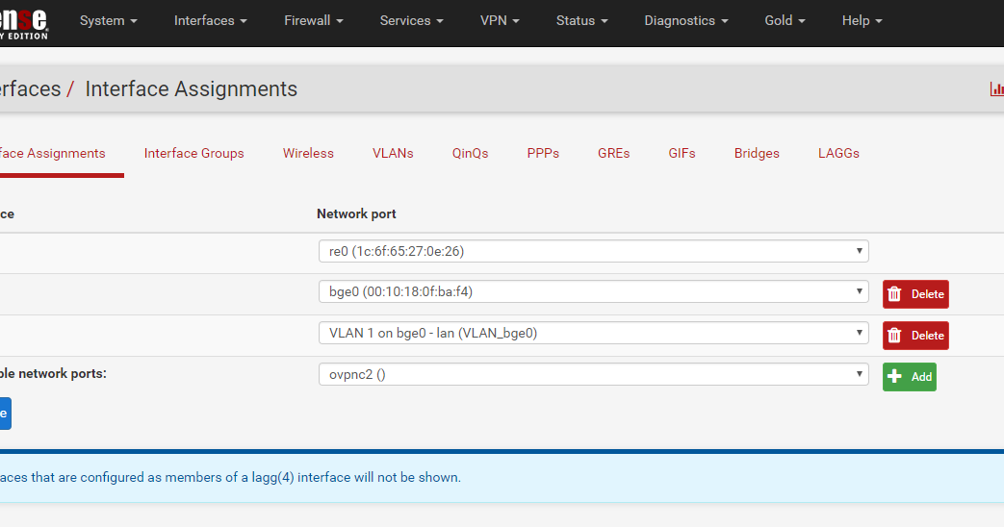Click the pfSense logo in the navbar
The image size is (1004, 527).
click(x=24, y=23)
